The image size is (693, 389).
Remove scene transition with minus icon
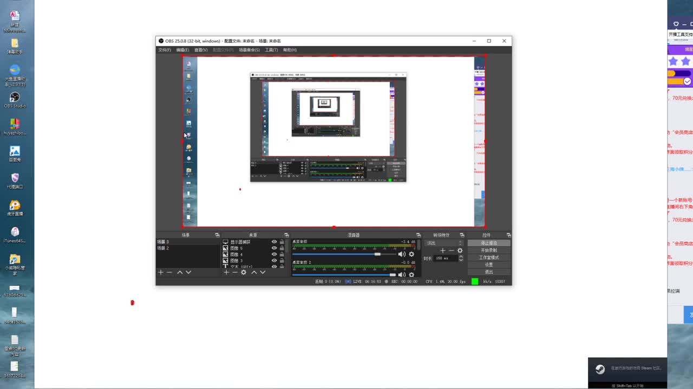point(451,251)
